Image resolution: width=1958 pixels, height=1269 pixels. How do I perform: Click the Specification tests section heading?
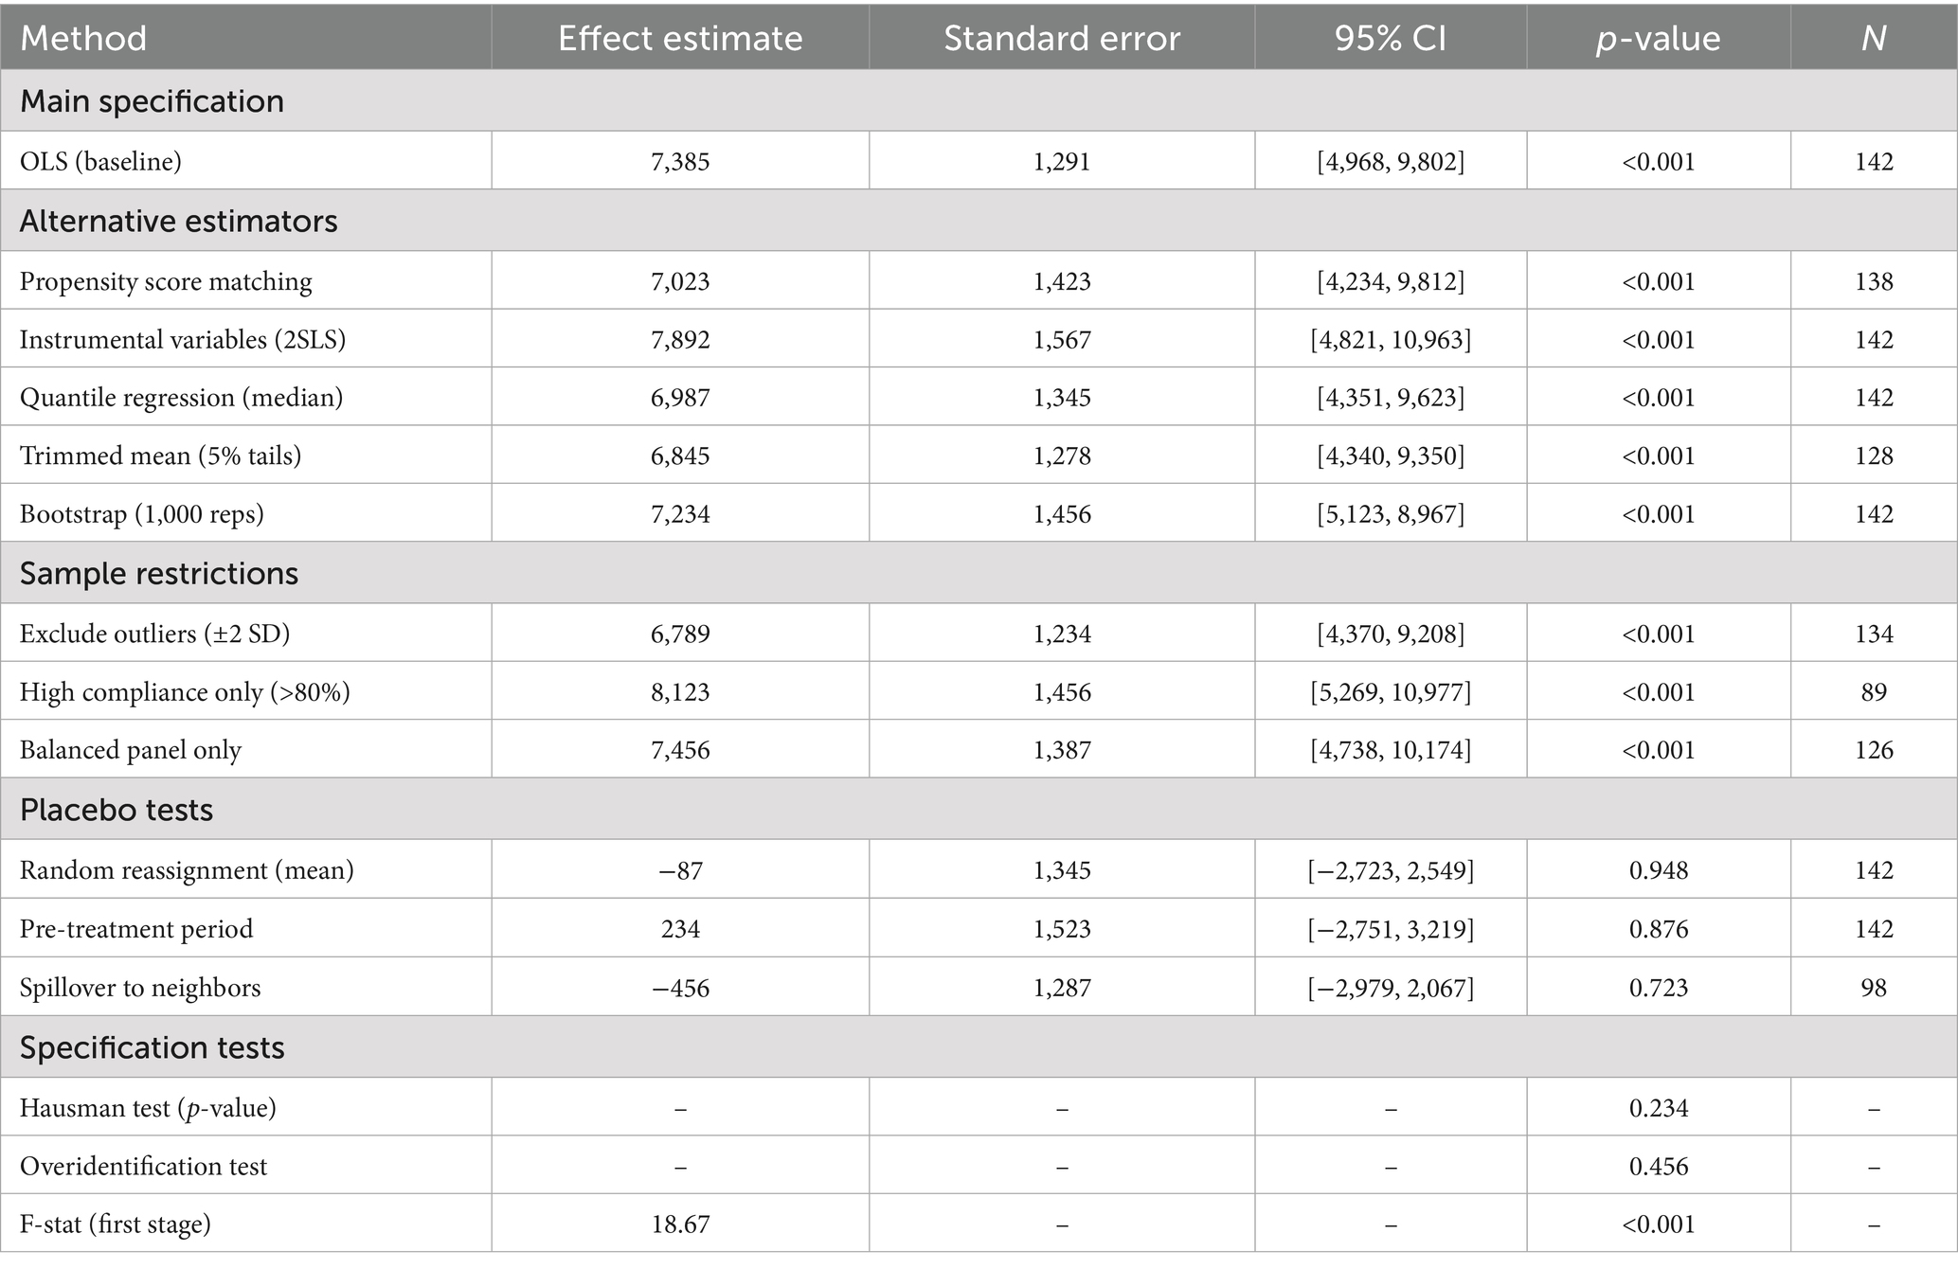152,1047
